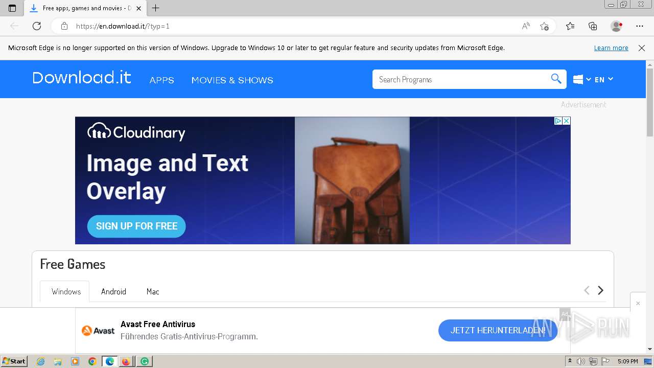The height and width of the screenshot is (368, 654).
Task: Go to Download.it home logo
Action: (82, 78)
